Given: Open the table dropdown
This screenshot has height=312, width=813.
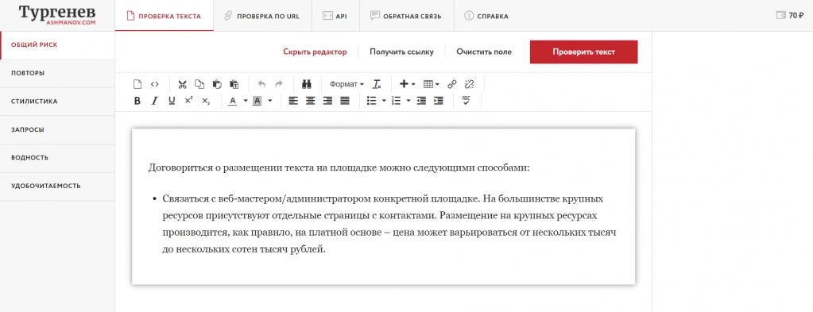Looking at the screenshot, I should point(432,84).
